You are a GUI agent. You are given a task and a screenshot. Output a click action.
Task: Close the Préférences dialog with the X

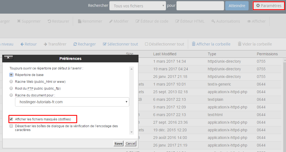tap(8, 57)
